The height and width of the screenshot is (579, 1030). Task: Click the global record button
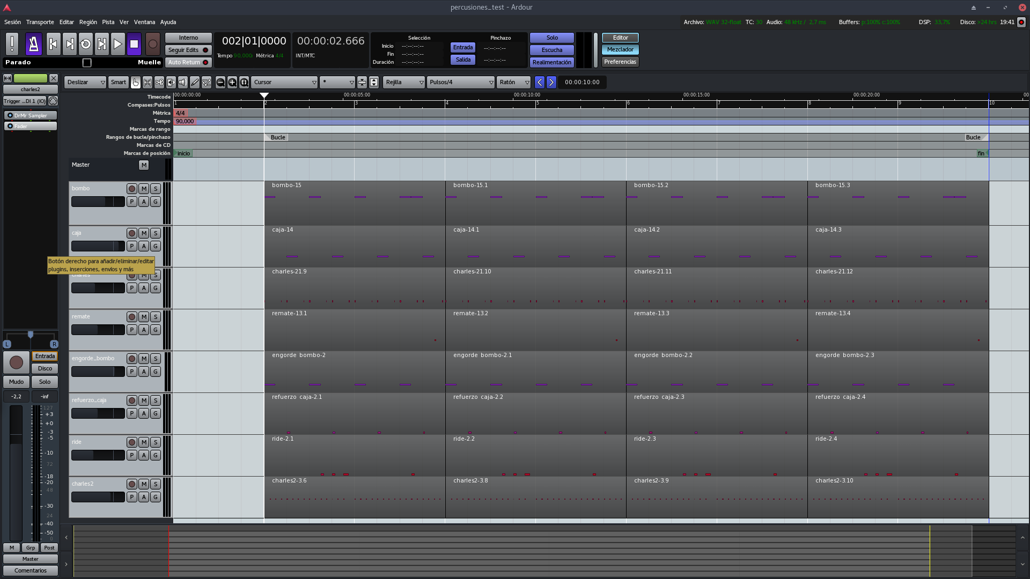click(153, 44)
